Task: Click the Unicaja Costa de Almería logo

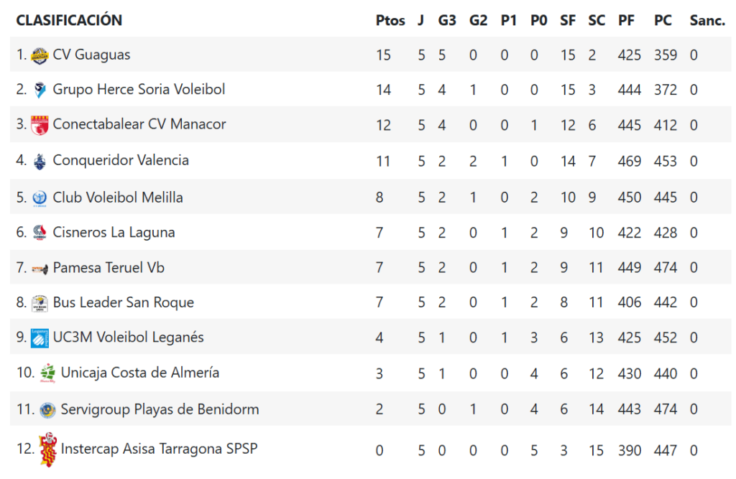Action: pyautogui.click(x=48, y=373)
